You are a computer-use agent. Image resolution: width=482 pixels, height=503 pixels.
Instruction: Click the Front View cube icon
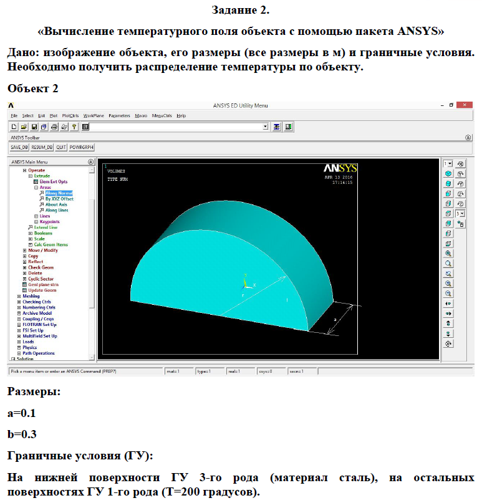click(448, 194)
